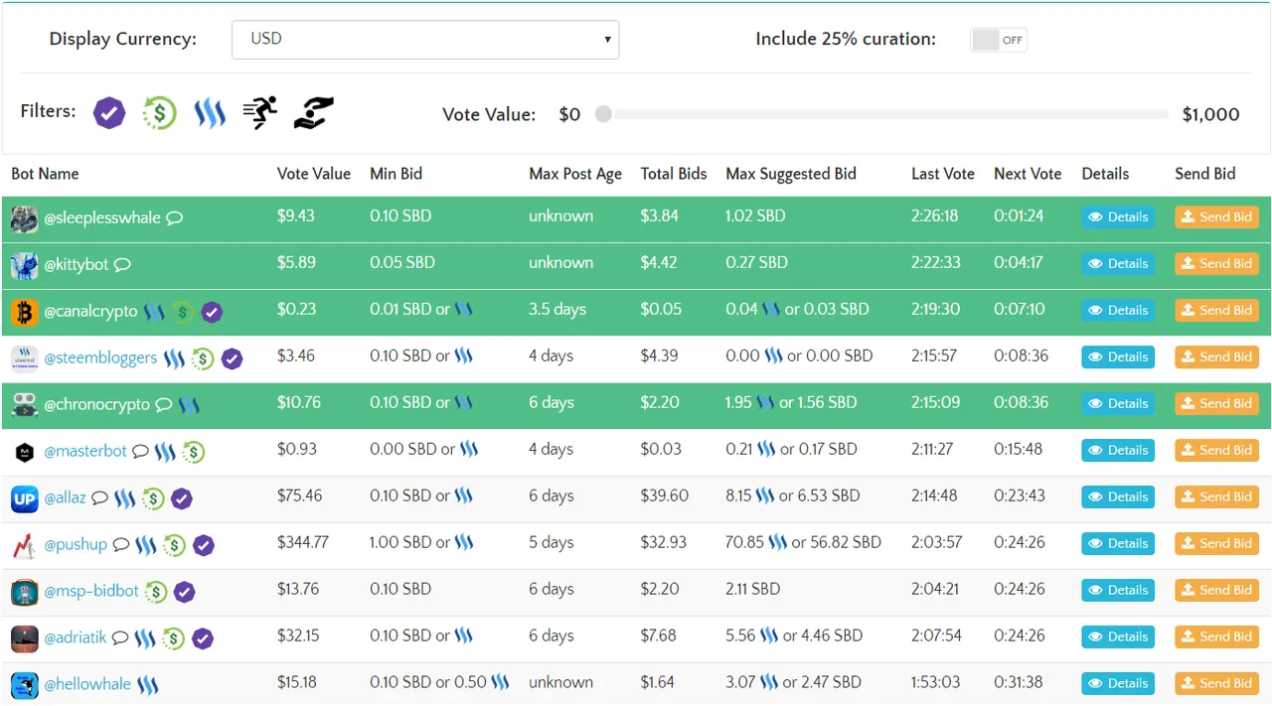Open the @msp-bidbot profile link

91,591
